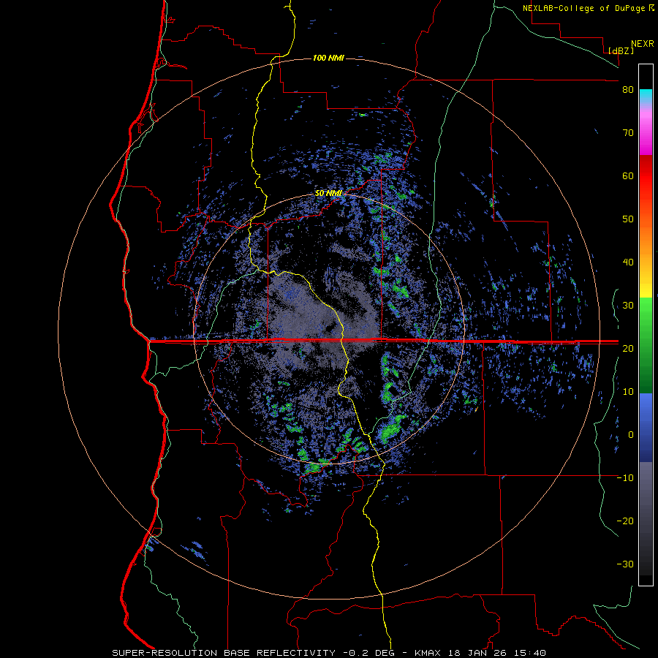
Task: Select the NEXR label above the scale
Action: point(642,44)
